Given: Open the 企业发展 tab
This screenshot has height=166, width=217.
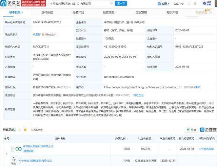Looking at the screenshot, I should 141,12.
